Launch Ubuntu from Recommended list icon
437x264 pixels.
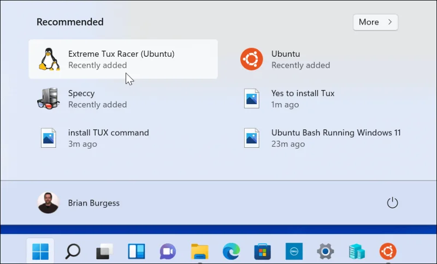[x=251, y=59]
